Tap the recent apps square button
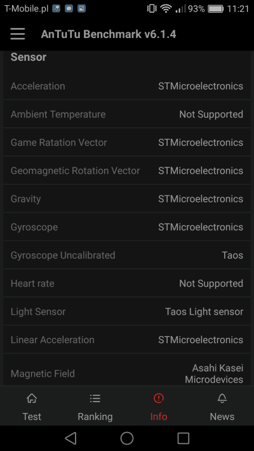254x451 pixels. [x=183, y=438]
